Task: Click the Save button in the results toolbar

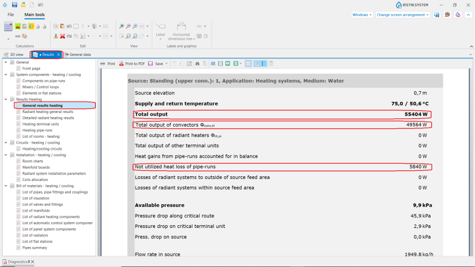Action: click(x=156, y=63)
